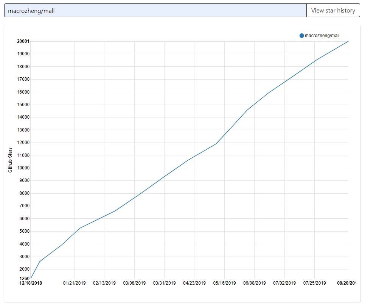Select the 03/08/2019 x-axis date label

tap(134, 283)
